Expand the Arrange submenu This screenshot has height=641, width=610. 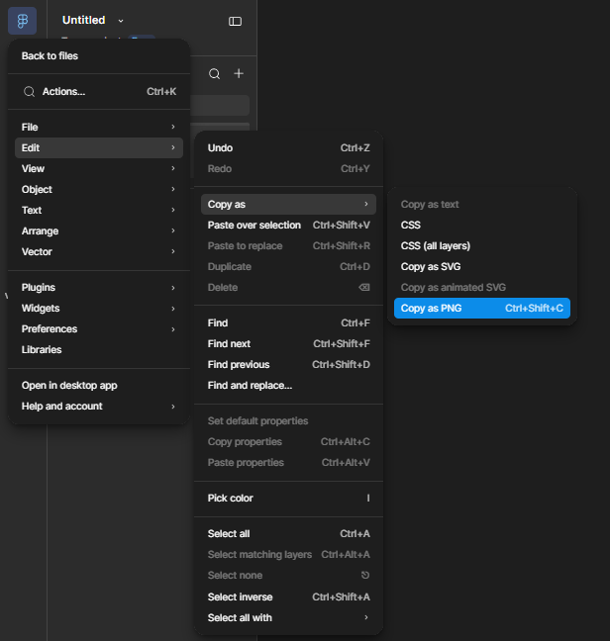(x=99, y=230)
